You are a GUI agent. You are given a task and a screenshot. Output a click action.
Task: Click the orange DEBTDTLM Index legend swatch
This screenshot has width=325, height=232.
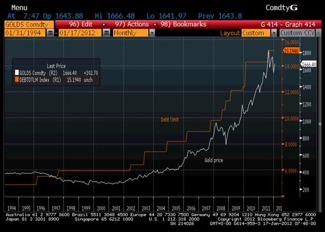point(17,80)
